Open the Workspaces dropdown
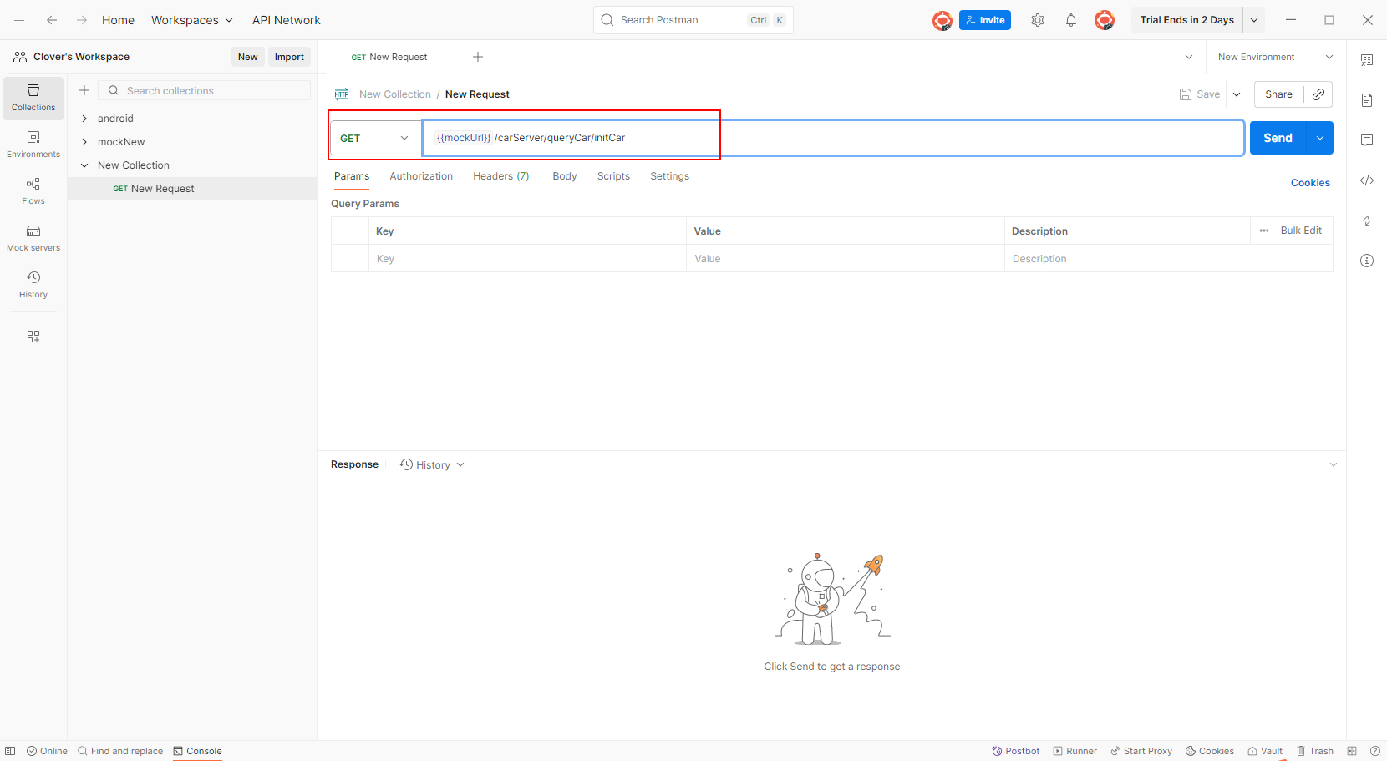Screen dimensions: 1387x761 tap(192, 20)
